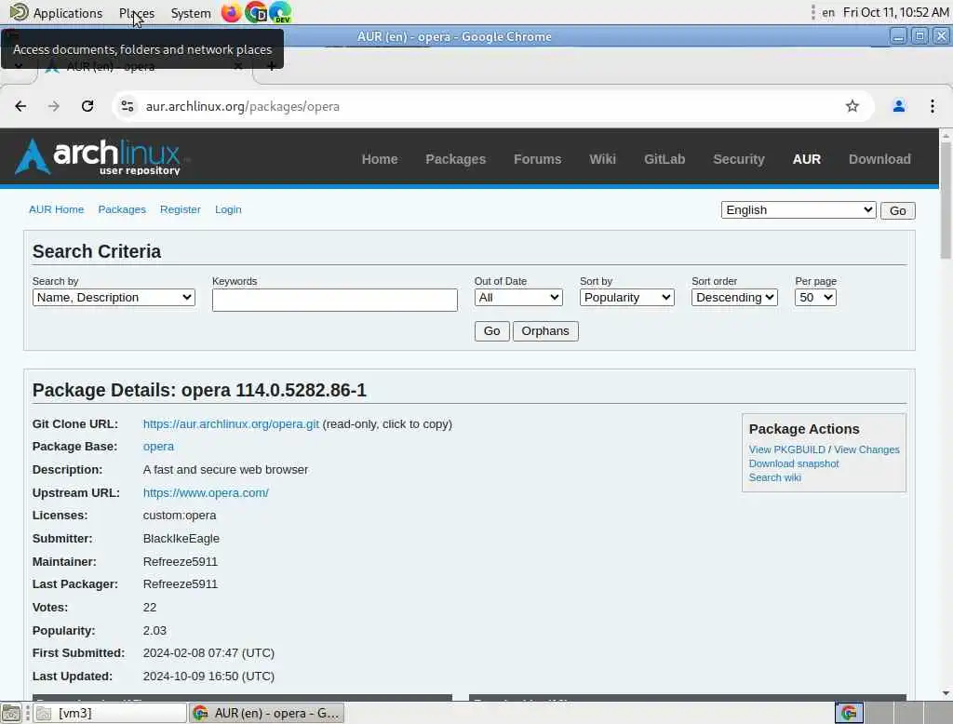
Task: Click the browser forward arrow
Action: 54,106
